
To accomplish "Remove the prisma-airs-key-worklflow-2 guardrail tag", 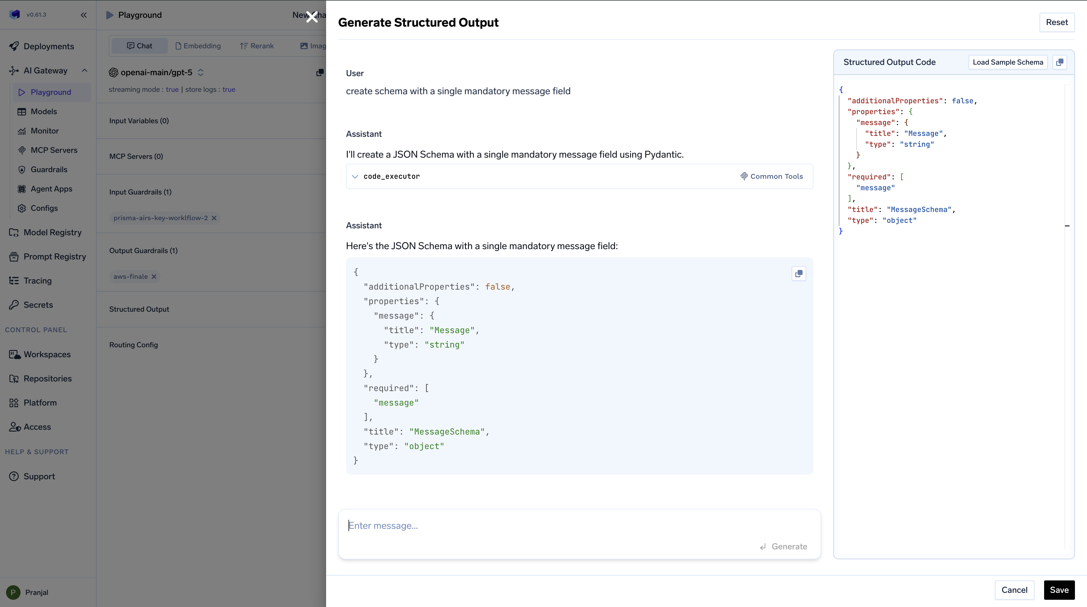I will (214, 218).
